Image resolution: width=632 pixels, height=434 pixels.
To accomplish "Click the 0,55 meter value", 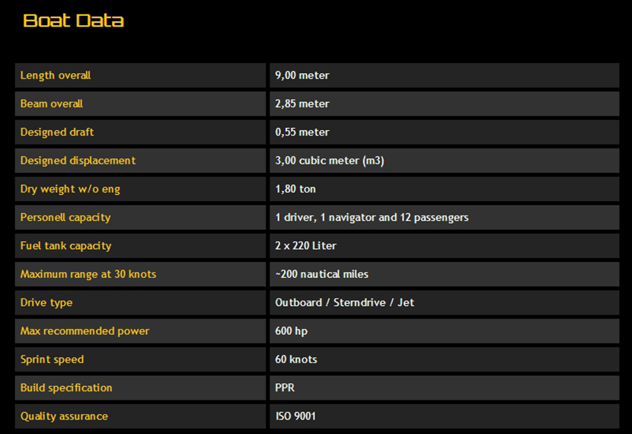I will pos(302,132).
